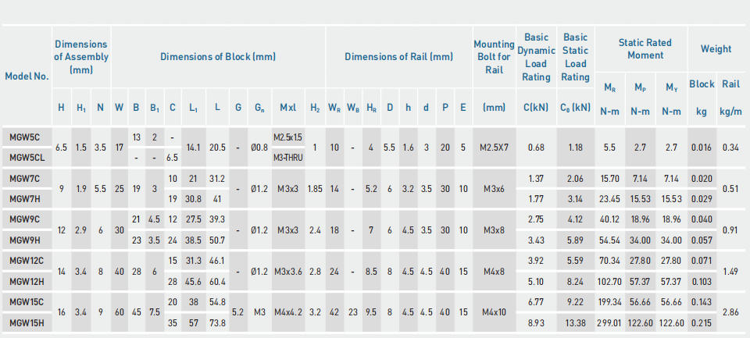Click the M2.5X7 mounting bolt cell

(494, 148)
